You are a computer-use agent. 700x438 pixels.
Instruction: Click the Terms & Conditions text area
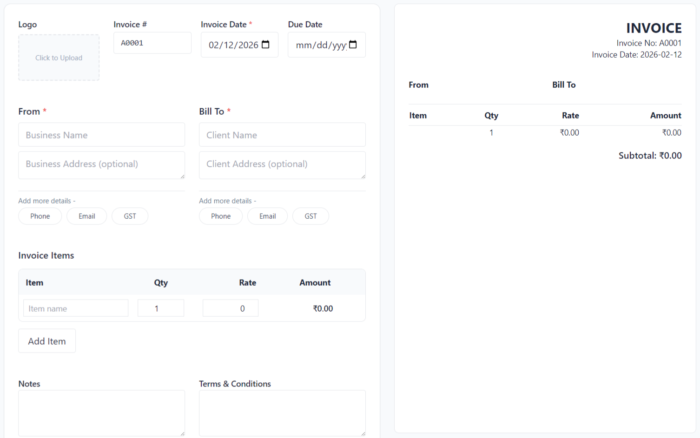pyautogui.click(x=282, y=412)
